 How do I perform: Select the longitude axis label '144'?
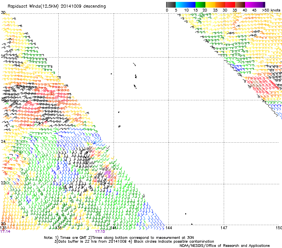pyautogui.click(x=169, y=228)
